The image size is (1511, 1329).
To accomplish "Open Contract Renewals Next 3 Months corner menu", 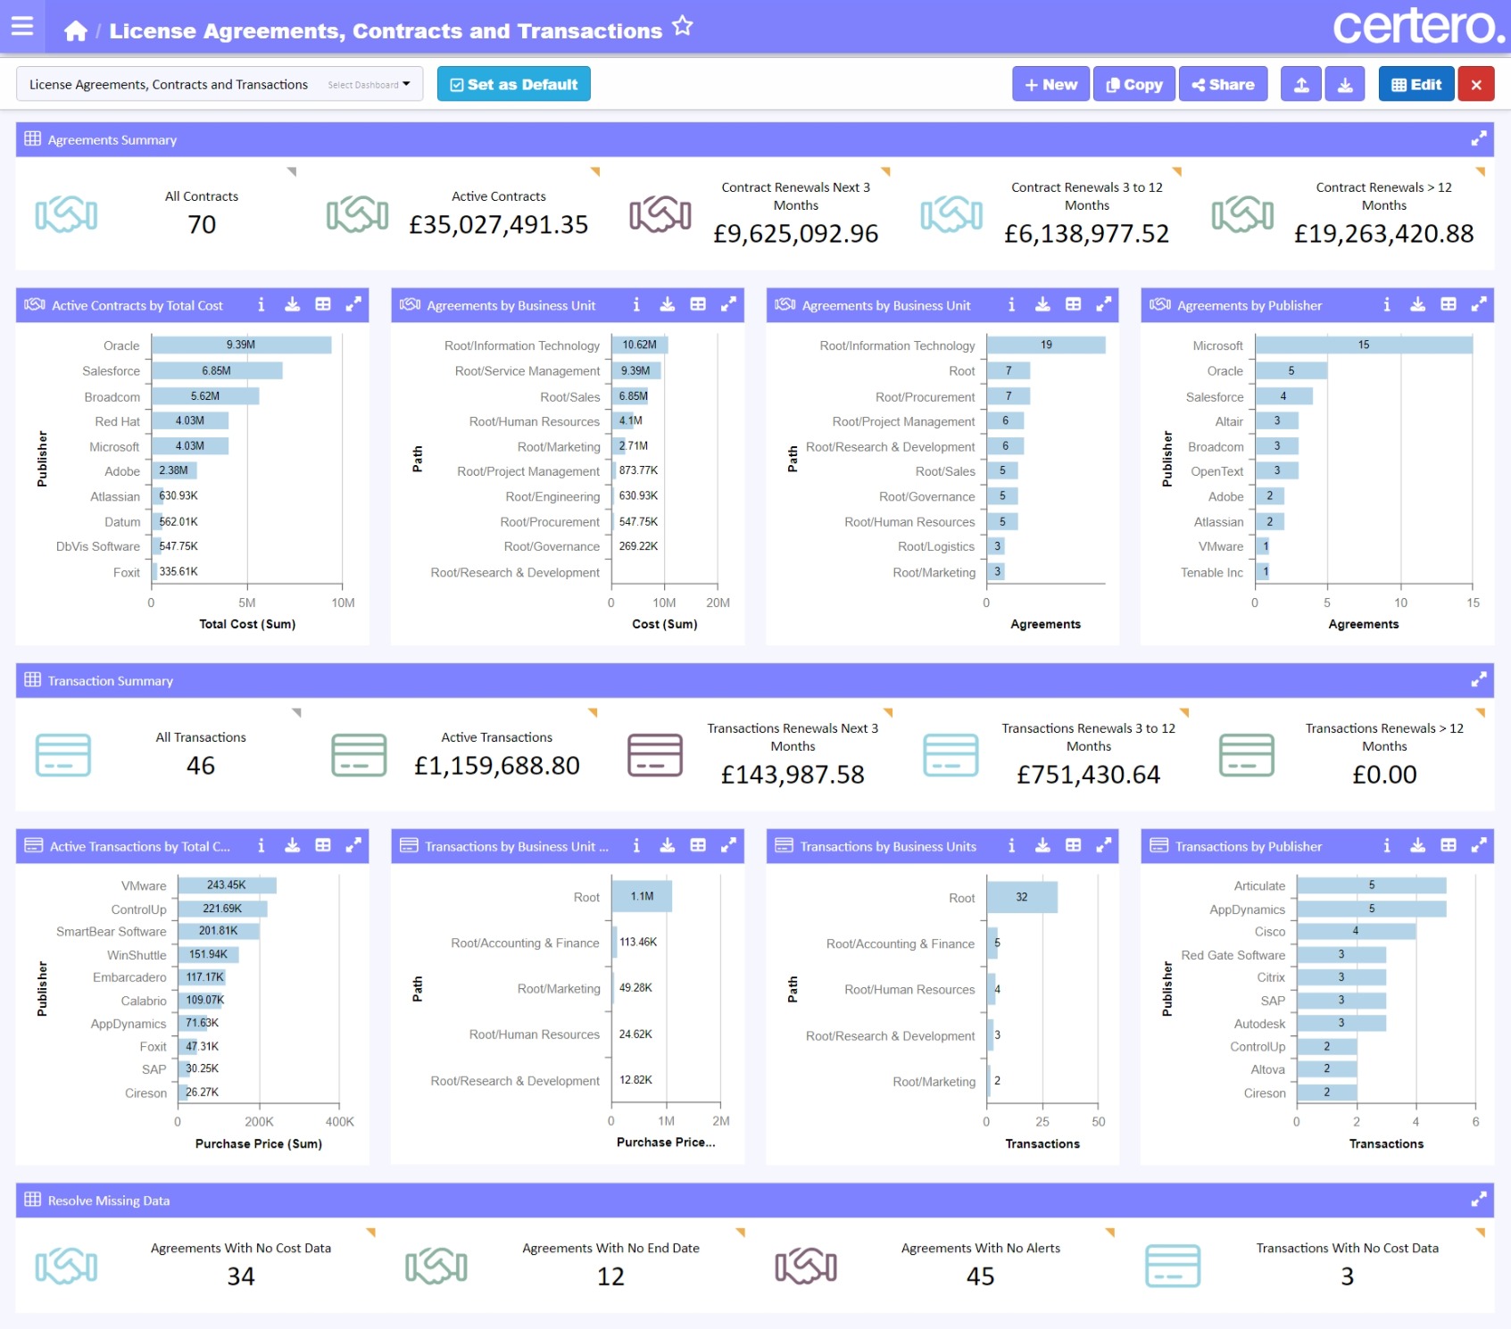I will pos(886,170).
